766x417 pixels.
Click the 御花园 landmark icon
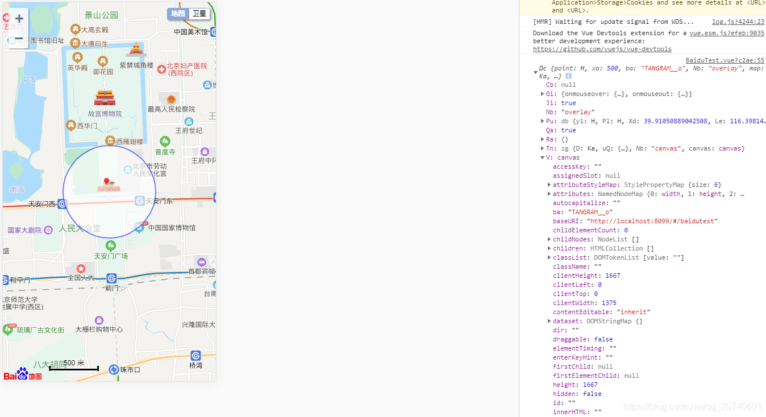(103, 61)
